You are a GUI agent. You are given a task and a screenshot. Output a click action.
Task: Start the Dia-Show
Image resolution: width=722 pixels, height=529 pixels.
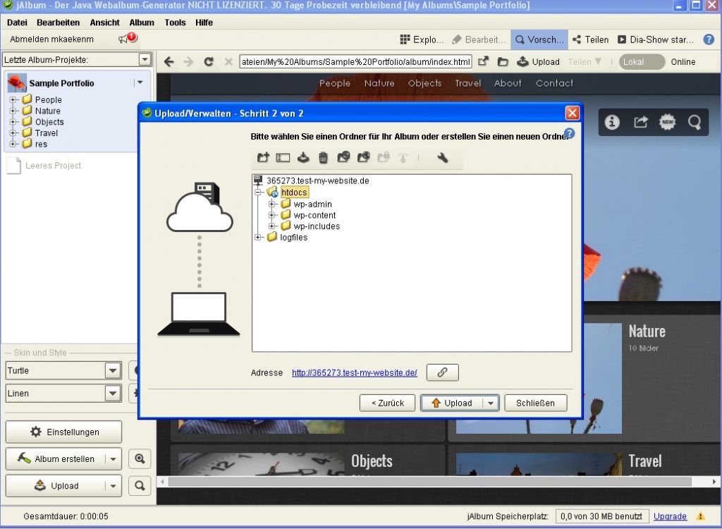tap(655, 39)
